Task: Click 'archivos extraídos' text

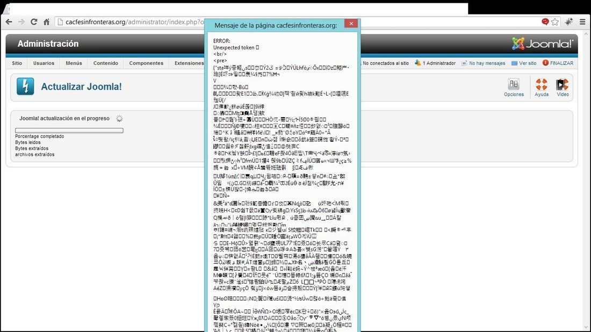Action: point(35,155)
